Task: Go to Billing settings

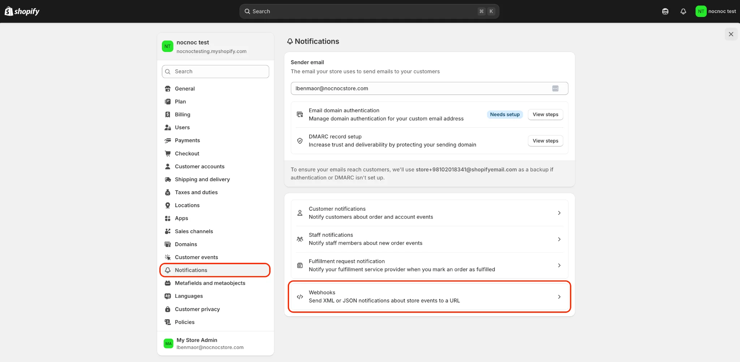Action: point(215,114)
